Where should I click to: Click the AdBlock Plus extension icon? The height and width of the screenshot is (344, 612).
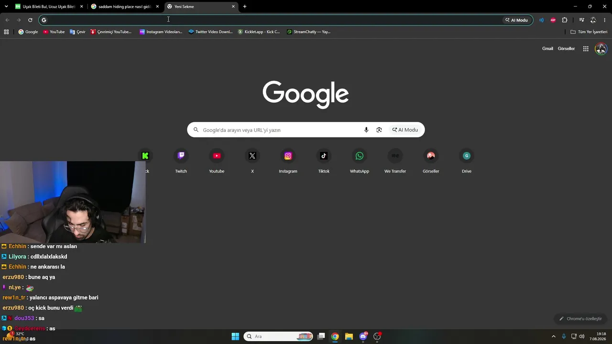coord(553,20)
